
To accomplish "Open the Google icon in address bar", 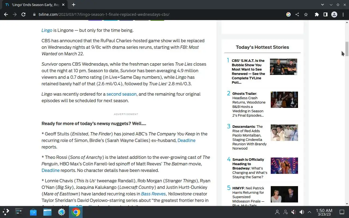I will tap(288, 14).
